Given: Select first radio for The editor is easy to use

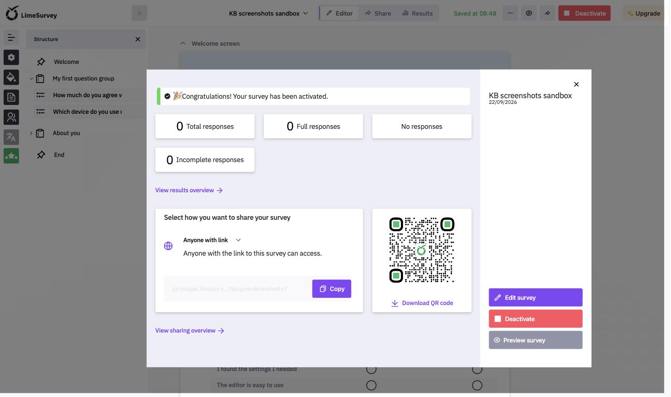Looking at the screenshot, I should [x=371, y=385].
